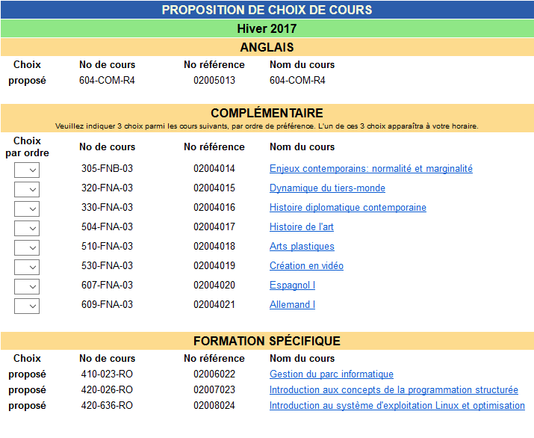Click reference number 02004019

[214, 266]
